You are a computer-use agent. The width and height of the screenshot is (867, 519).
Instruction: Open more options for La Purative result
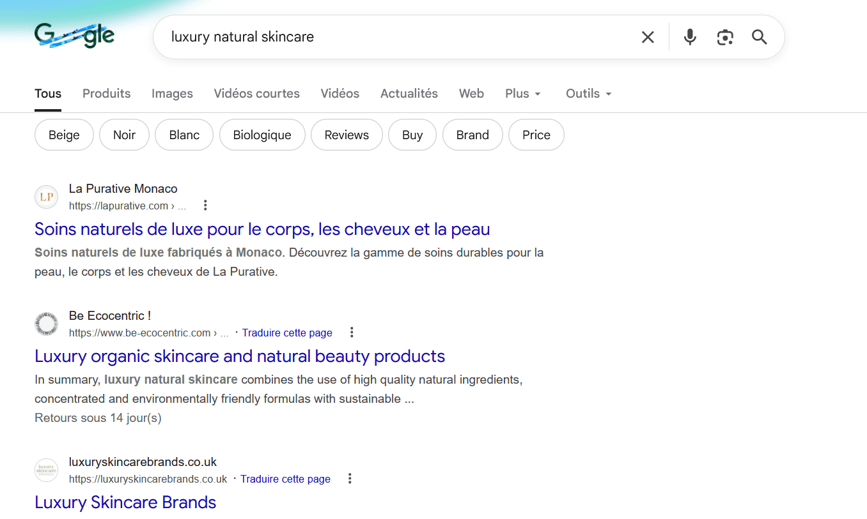(x=205, y=206)
